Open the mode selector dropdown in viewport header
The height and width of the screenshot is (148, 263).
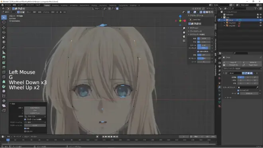tap(9, 12)
